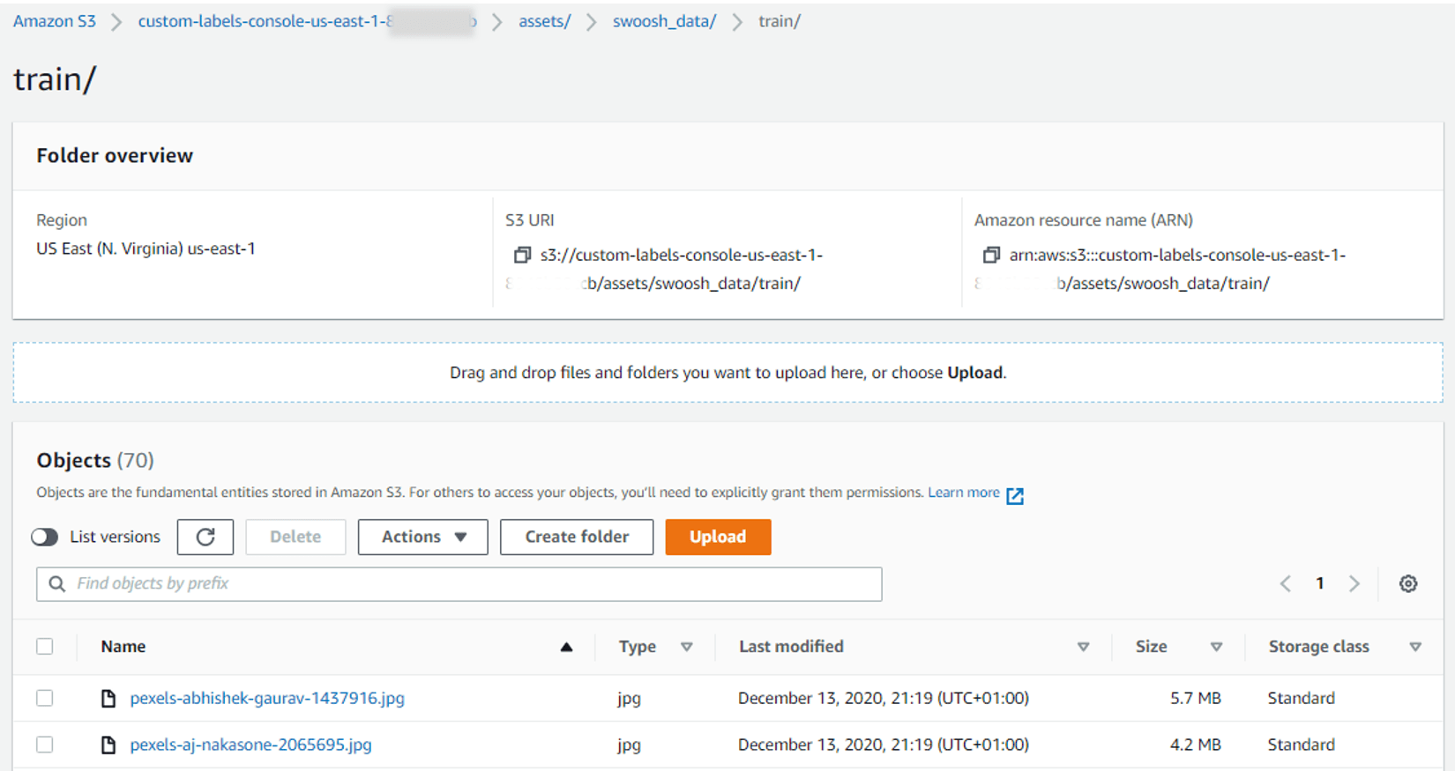
Task: Sort by the Storage class column arrow
Action: 1415,647
